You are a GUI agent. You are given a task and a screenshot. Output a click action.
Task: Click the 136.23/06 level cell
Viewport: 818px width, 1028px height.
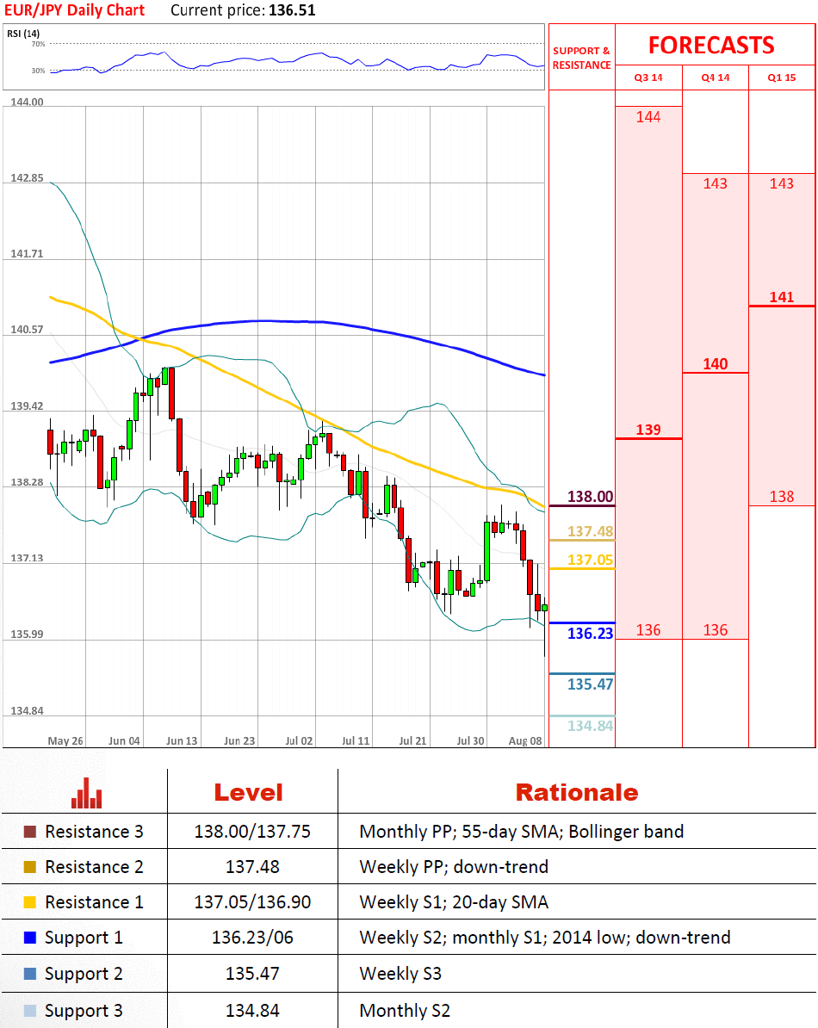click(252, 938)
